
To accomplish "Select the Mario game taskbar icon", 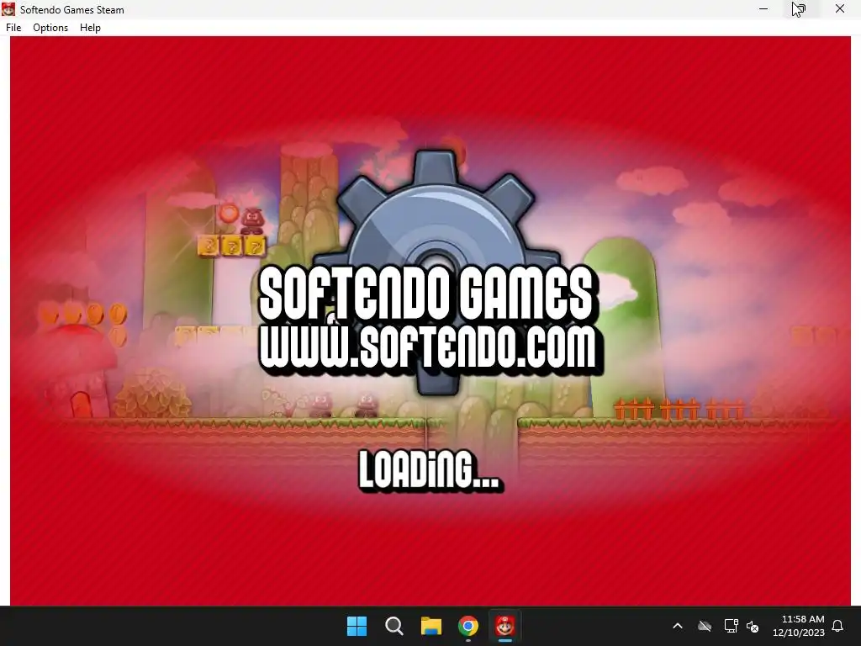I will coord(505,626).
